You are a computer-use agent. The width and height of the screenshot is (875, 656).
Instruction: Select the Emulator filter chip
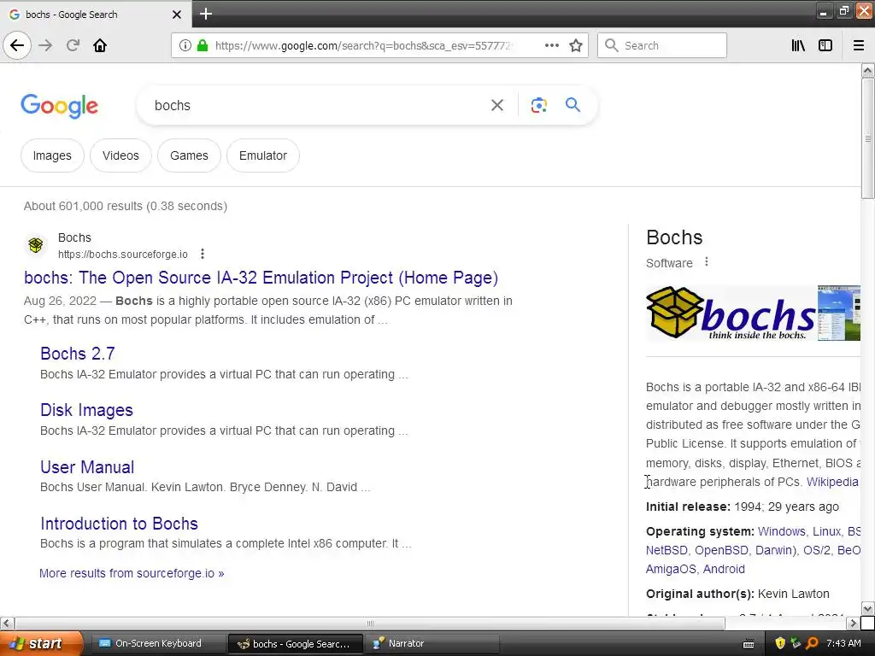pyautogui.click(x=263, y=155)
